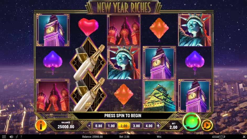Close the game with the X icon
Screen dimensions: 247x139
pos(244,137)
